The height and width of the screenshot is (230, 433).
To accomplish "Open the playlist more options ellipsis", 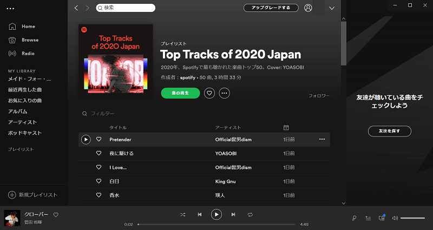I will (224, 93).
